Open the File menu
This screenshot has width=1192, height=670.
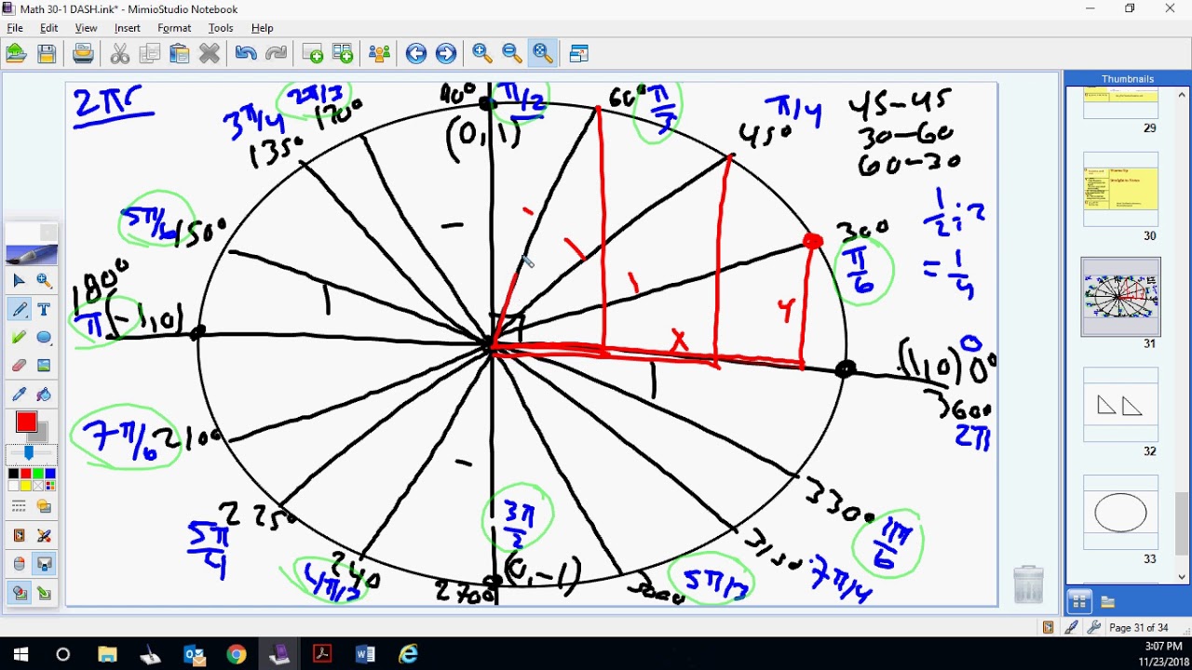coord(15,28)
